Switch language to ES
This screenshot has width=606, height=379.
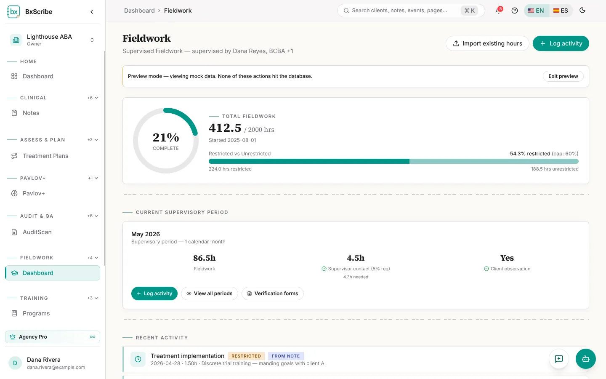561,11
